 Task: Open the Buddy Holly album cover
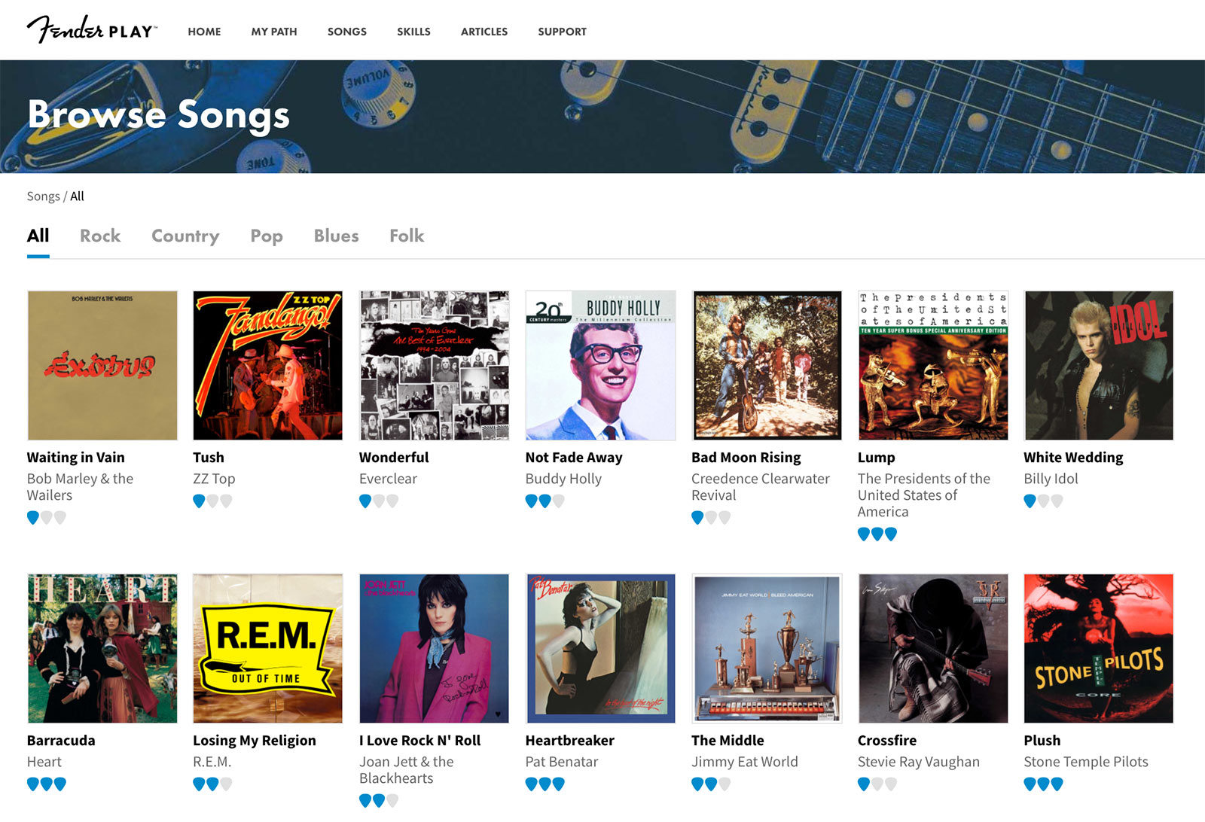pos(600,366)
